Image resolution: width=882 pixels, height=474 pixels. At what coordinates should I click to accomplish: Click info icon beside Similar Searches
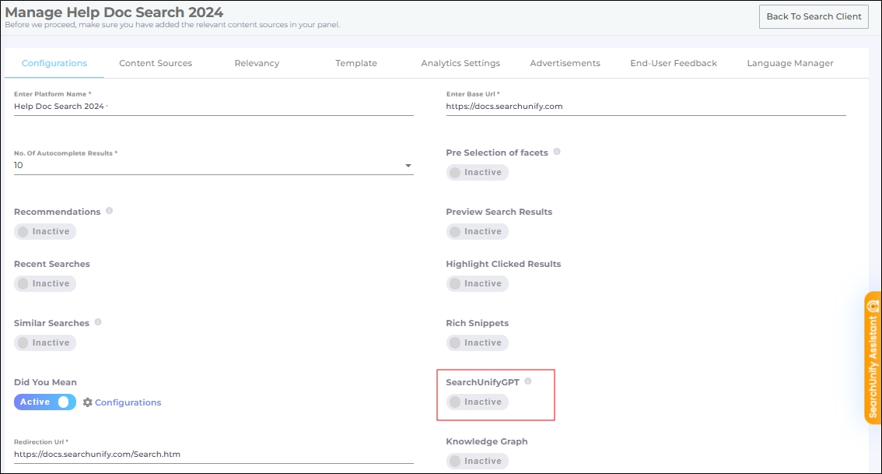(98, 322)
